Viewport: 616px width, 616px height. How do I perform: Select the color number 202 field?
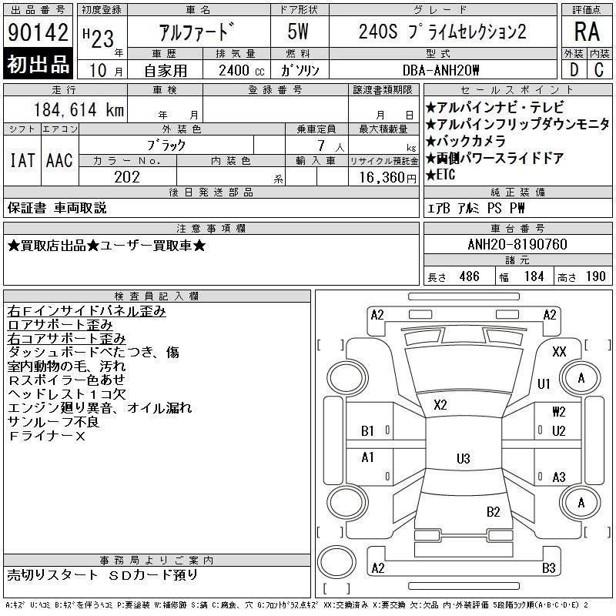coord(126,177)
